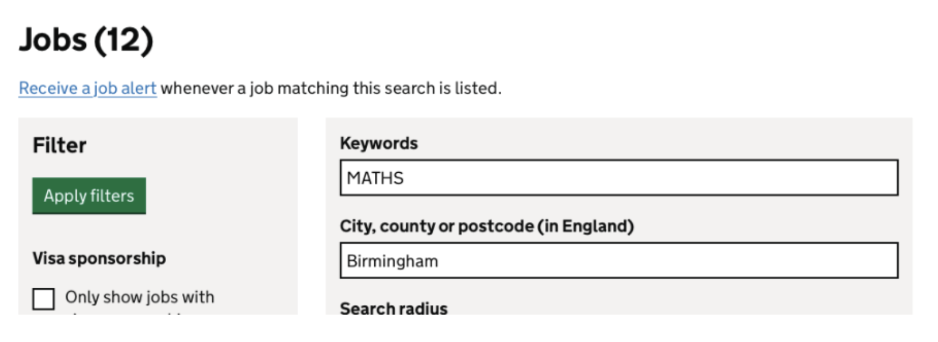938x342 pixels.
Task: Click the Keywords field label
Action: point(378,144)
